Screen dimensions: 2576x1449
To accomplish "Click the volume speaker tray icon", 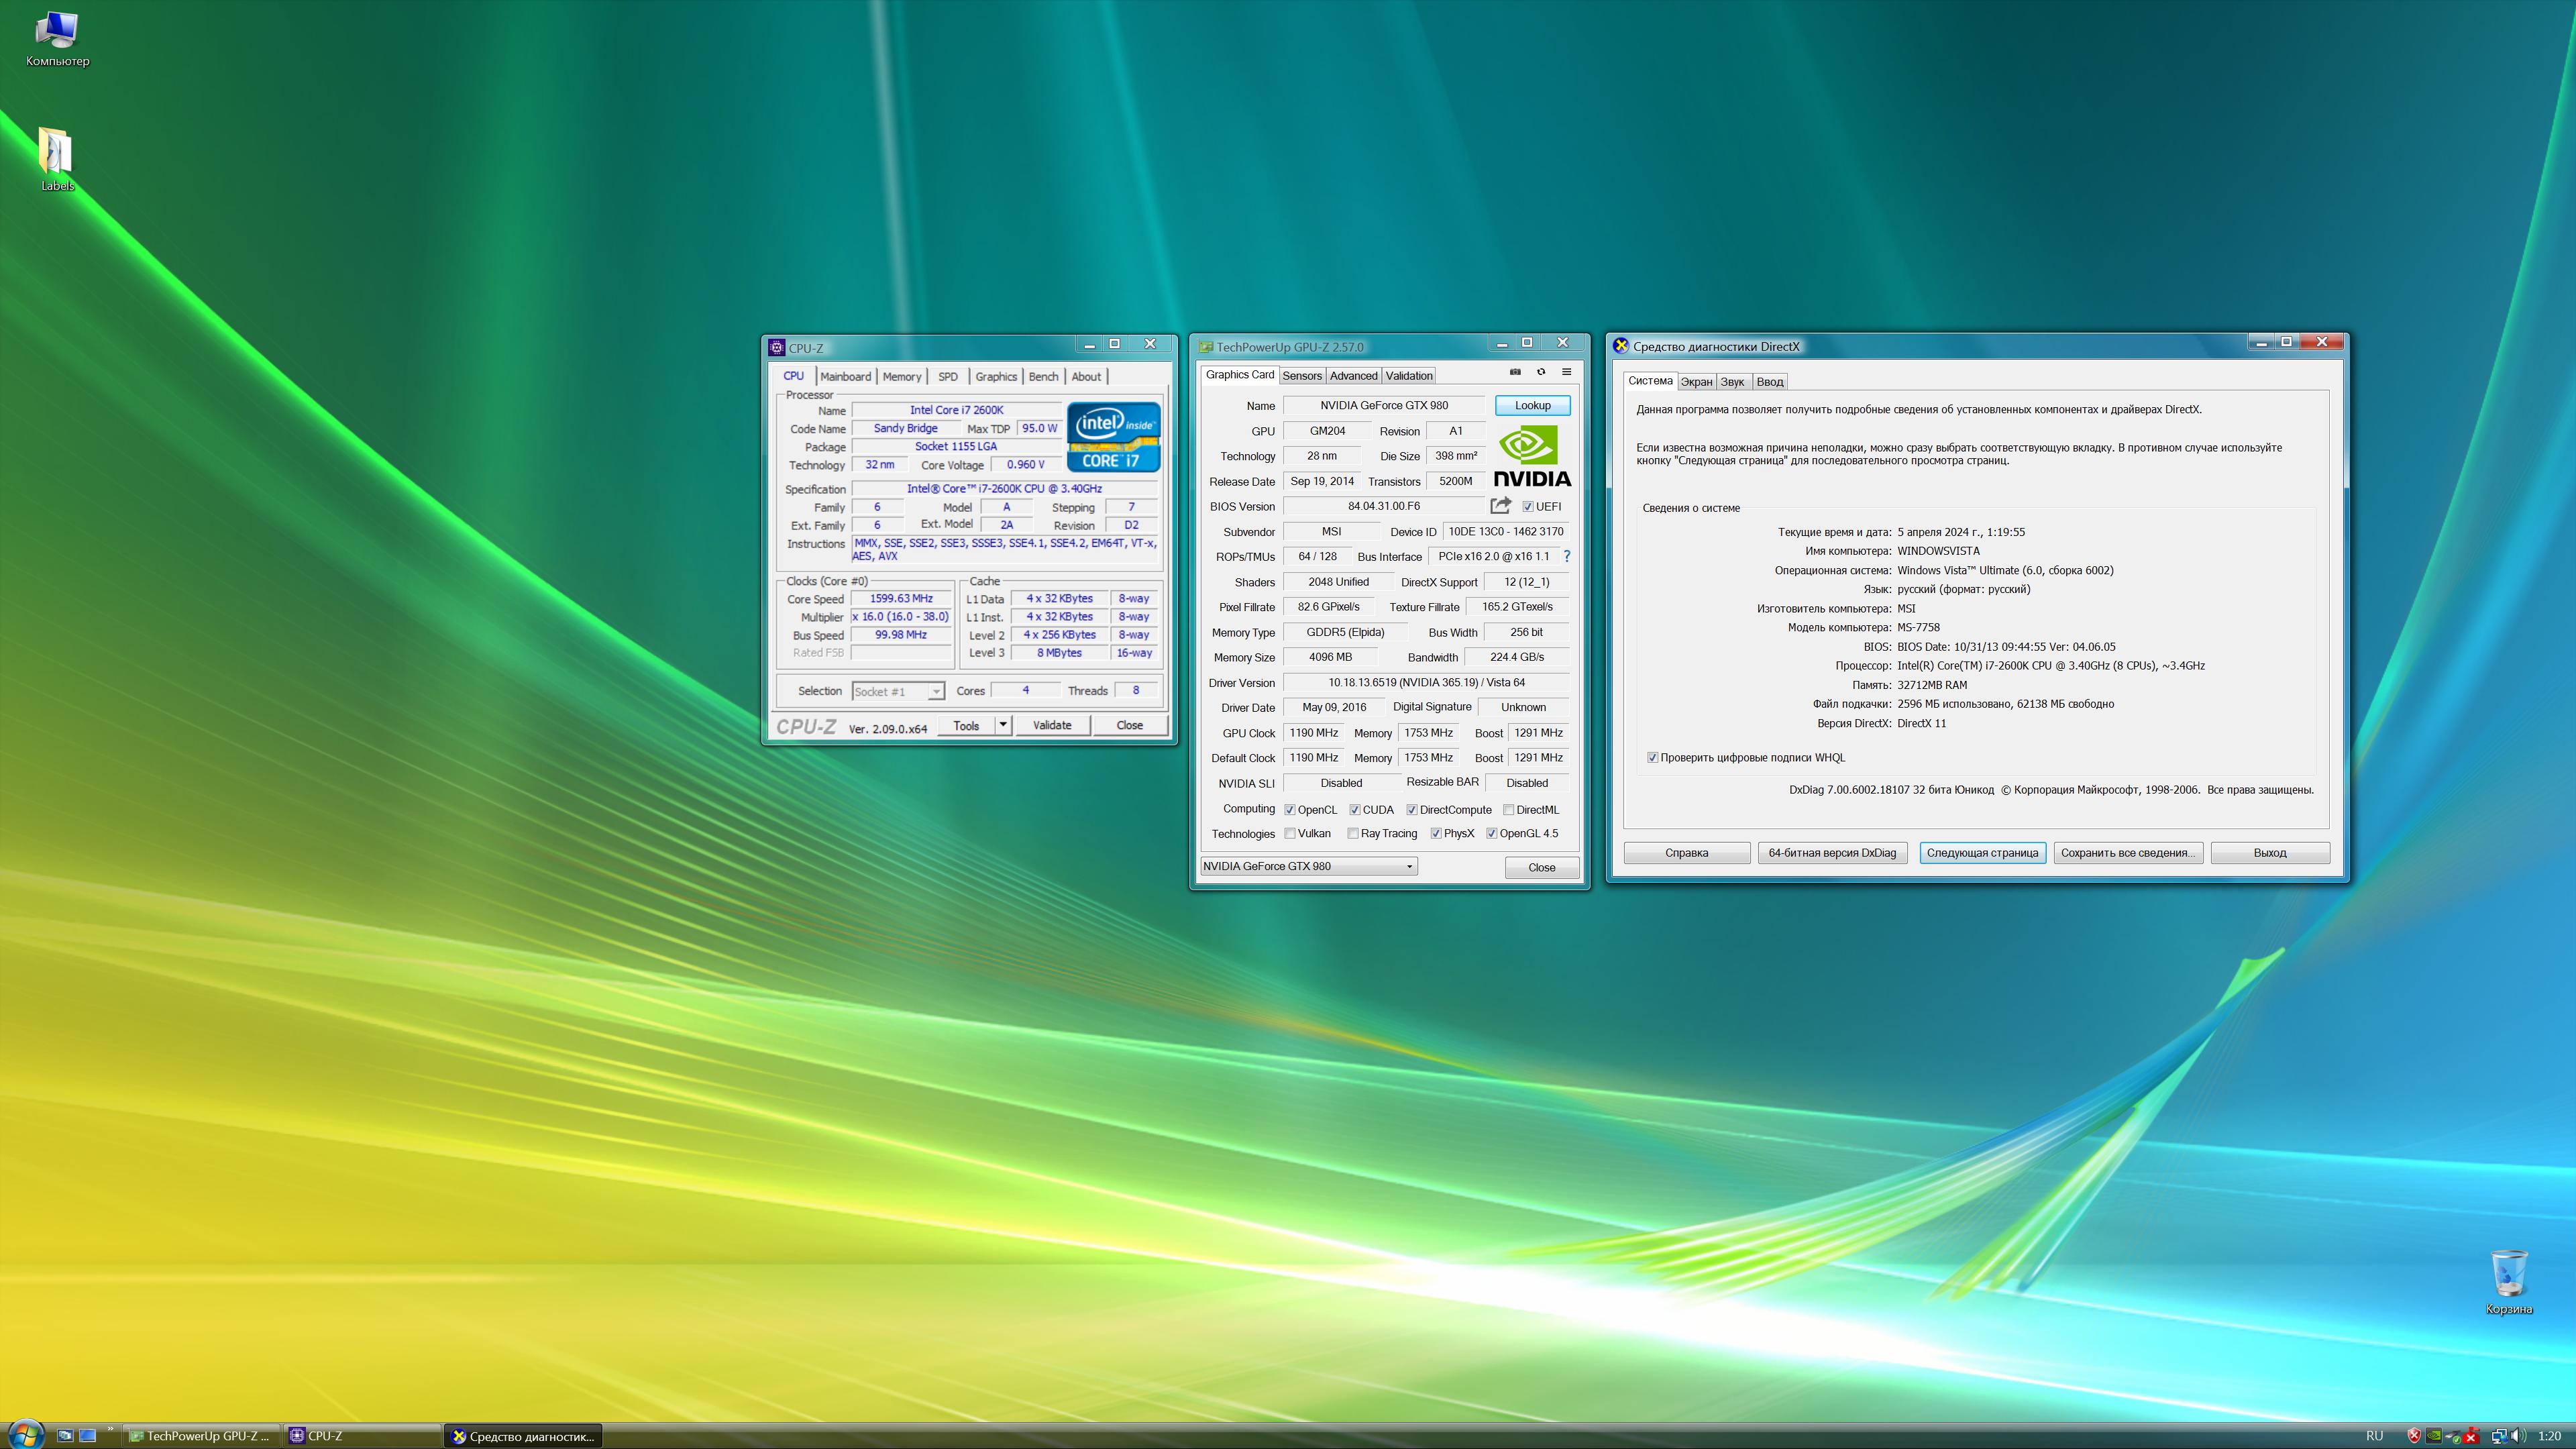I will (2518, 1436).
